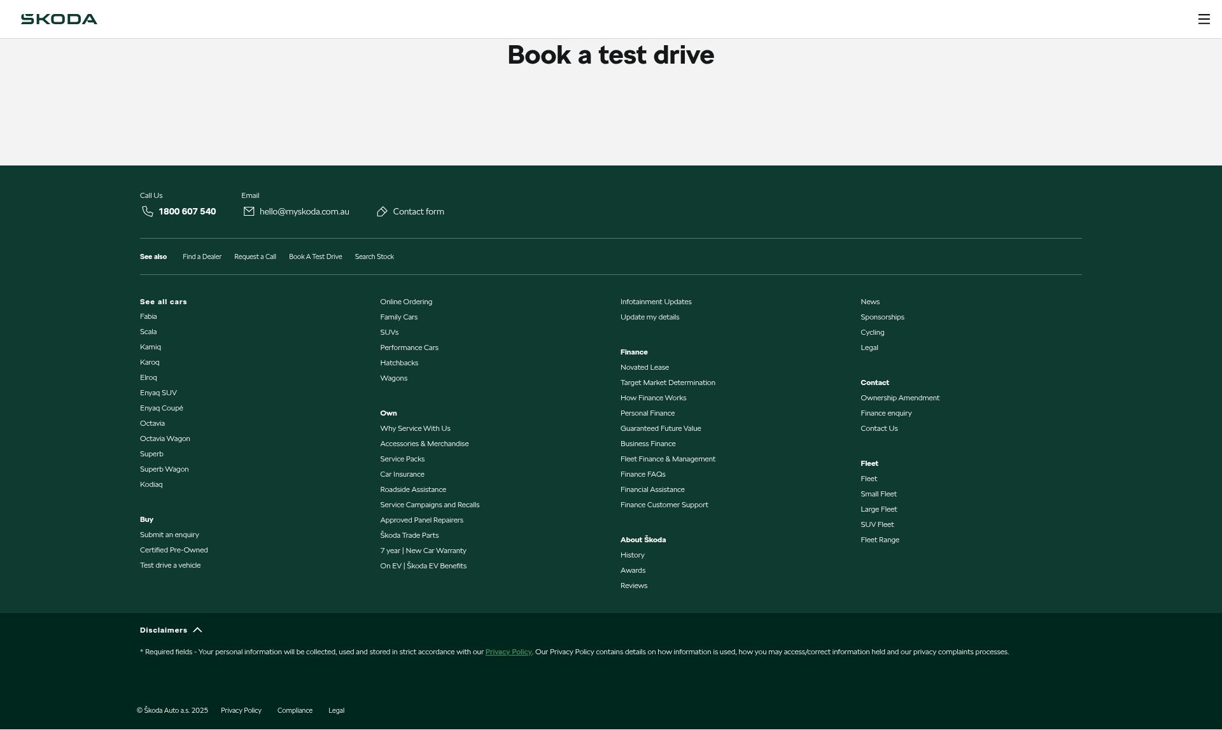Click the Škoda logo in header
The height and width of the screenshot is (730, 1222).
click(59, 19)
